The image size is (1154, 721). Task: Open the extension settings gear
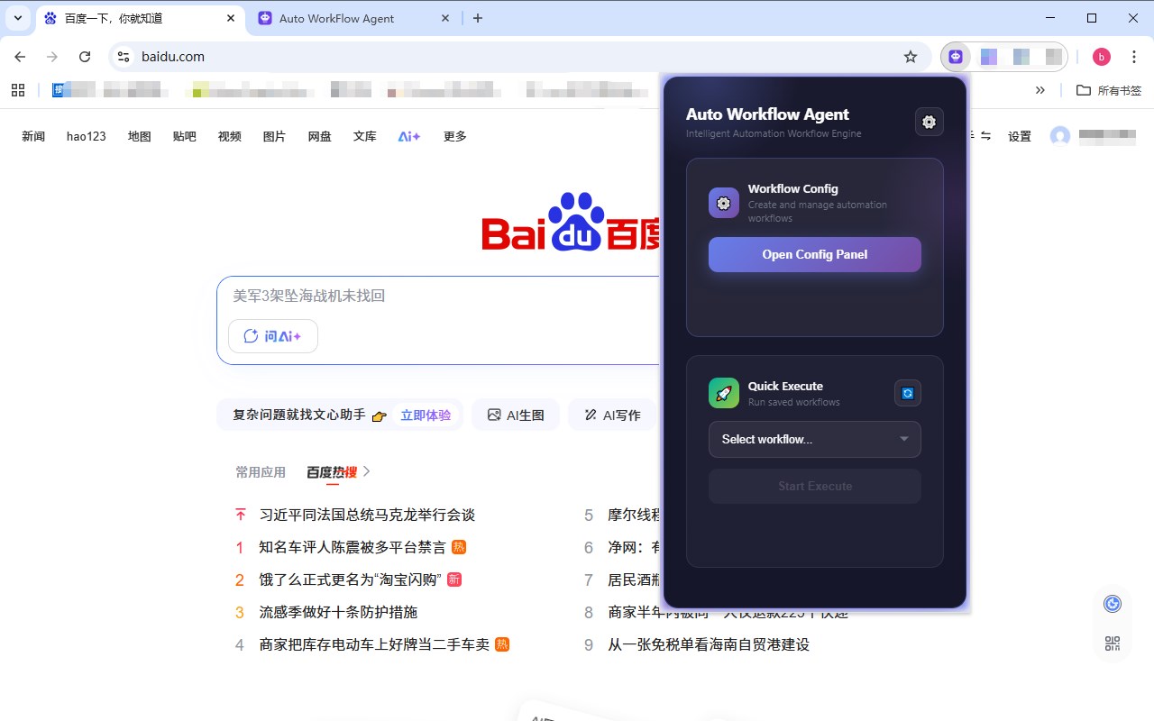(929, 121)
